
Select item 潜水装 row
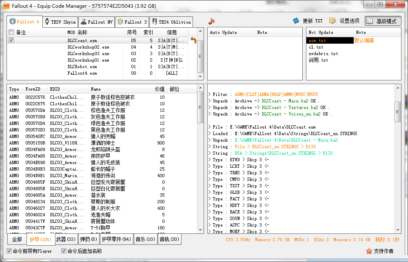pyautogui.click(x=102, y=195)
